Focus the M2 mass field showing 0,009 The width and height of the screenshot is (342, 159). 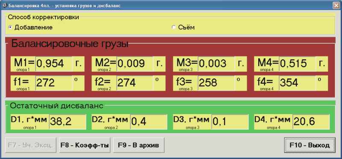click(x=135, y=64)
